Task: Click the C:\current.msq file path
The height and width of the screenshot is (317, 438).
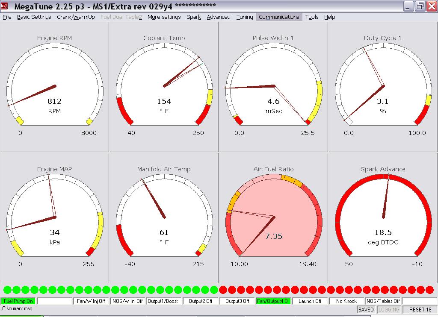Action: 17,308
